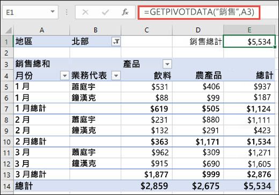The width and height of the screenshot is (279, 195).
Task: Click the Select All corner triangle
Action: 9,31
